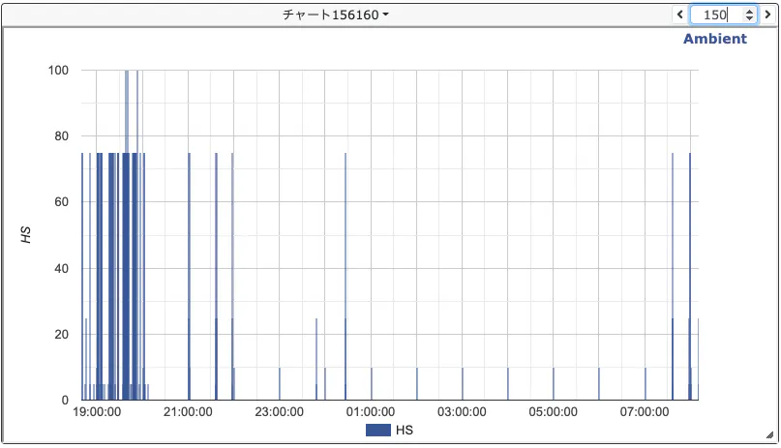The height and width of the screenshot is (448, 781).
Task: Grab the bottom-right resize handle
Action: tap(769, 435)
